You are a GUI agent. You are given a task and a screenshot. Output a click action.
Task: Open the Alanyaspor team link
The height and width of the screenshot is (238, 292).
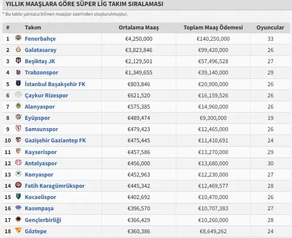(40, 106)
